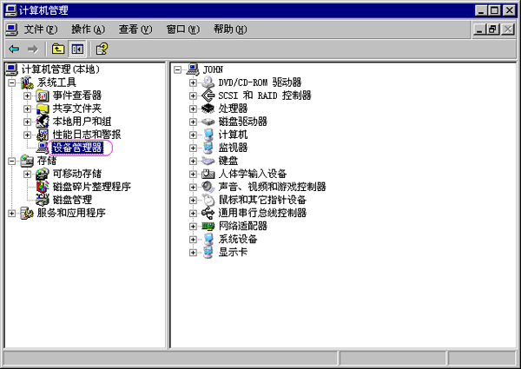
Task: Click the 性能日志和警报 icon
Action: click(43, 135)
